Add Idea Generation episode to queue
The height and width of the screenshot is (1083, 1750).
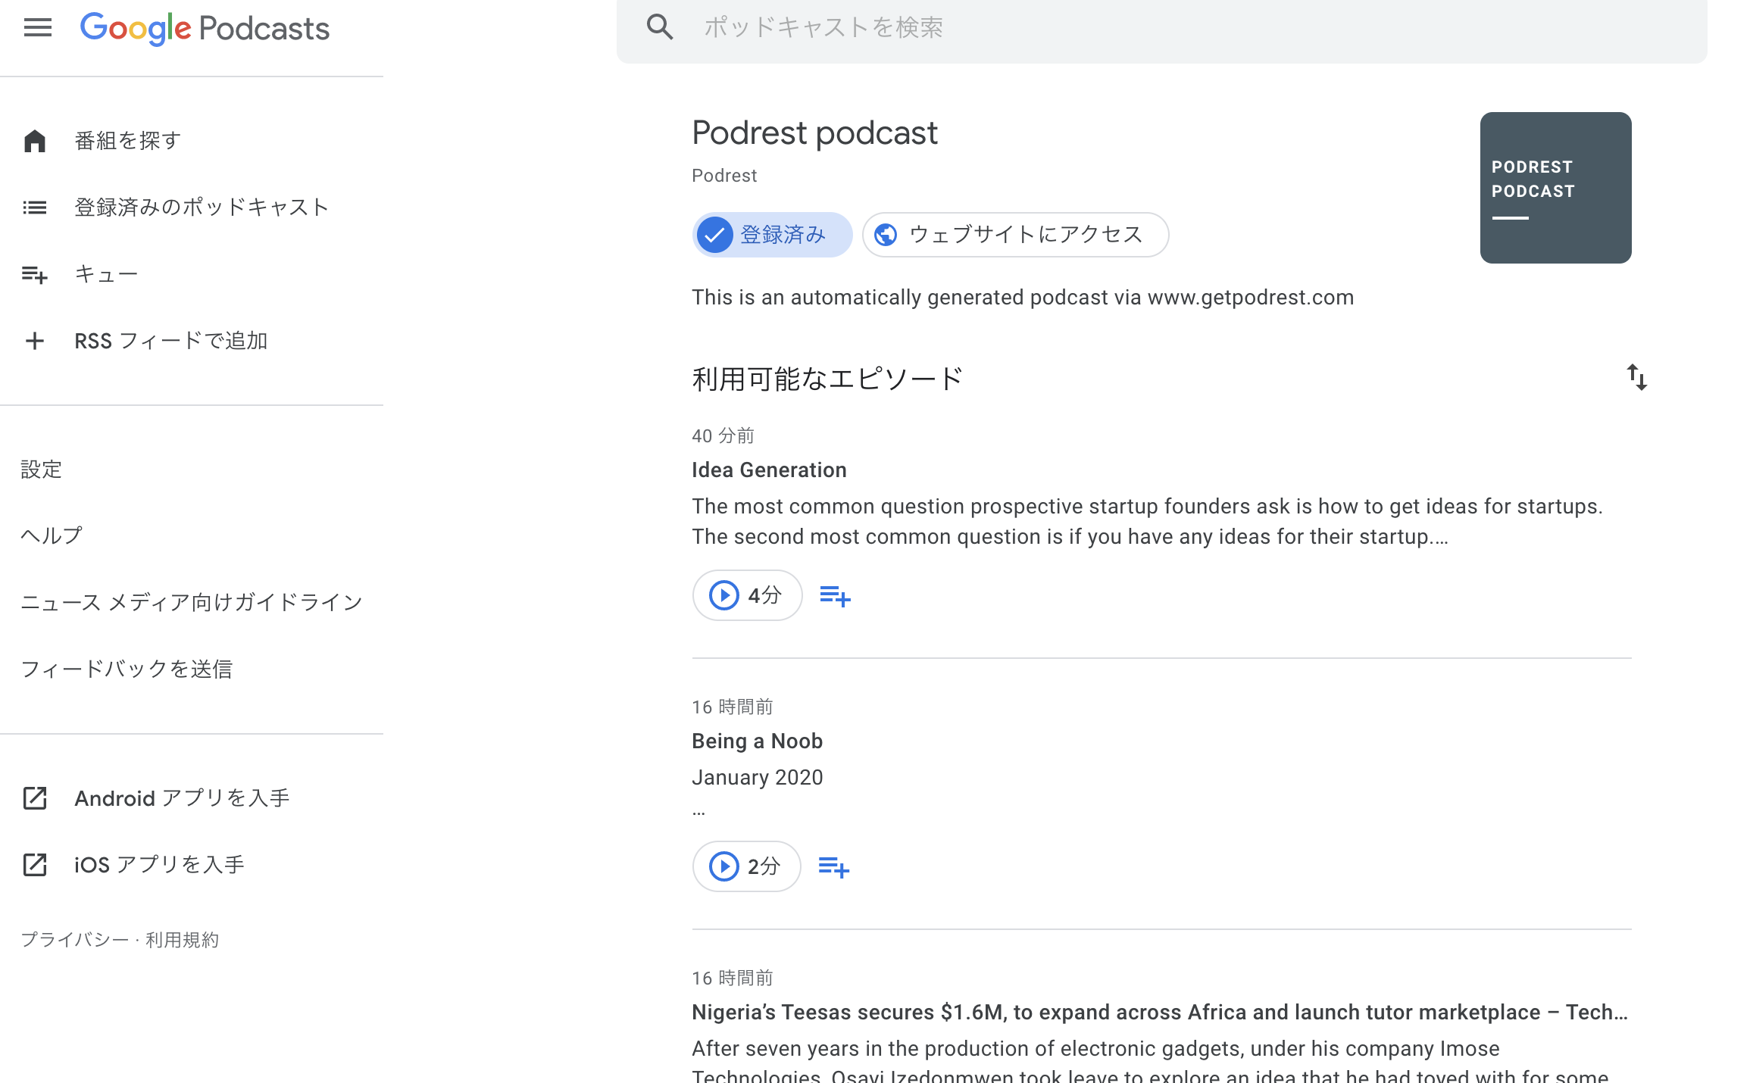pyautogui.click(x=835, y=596)
